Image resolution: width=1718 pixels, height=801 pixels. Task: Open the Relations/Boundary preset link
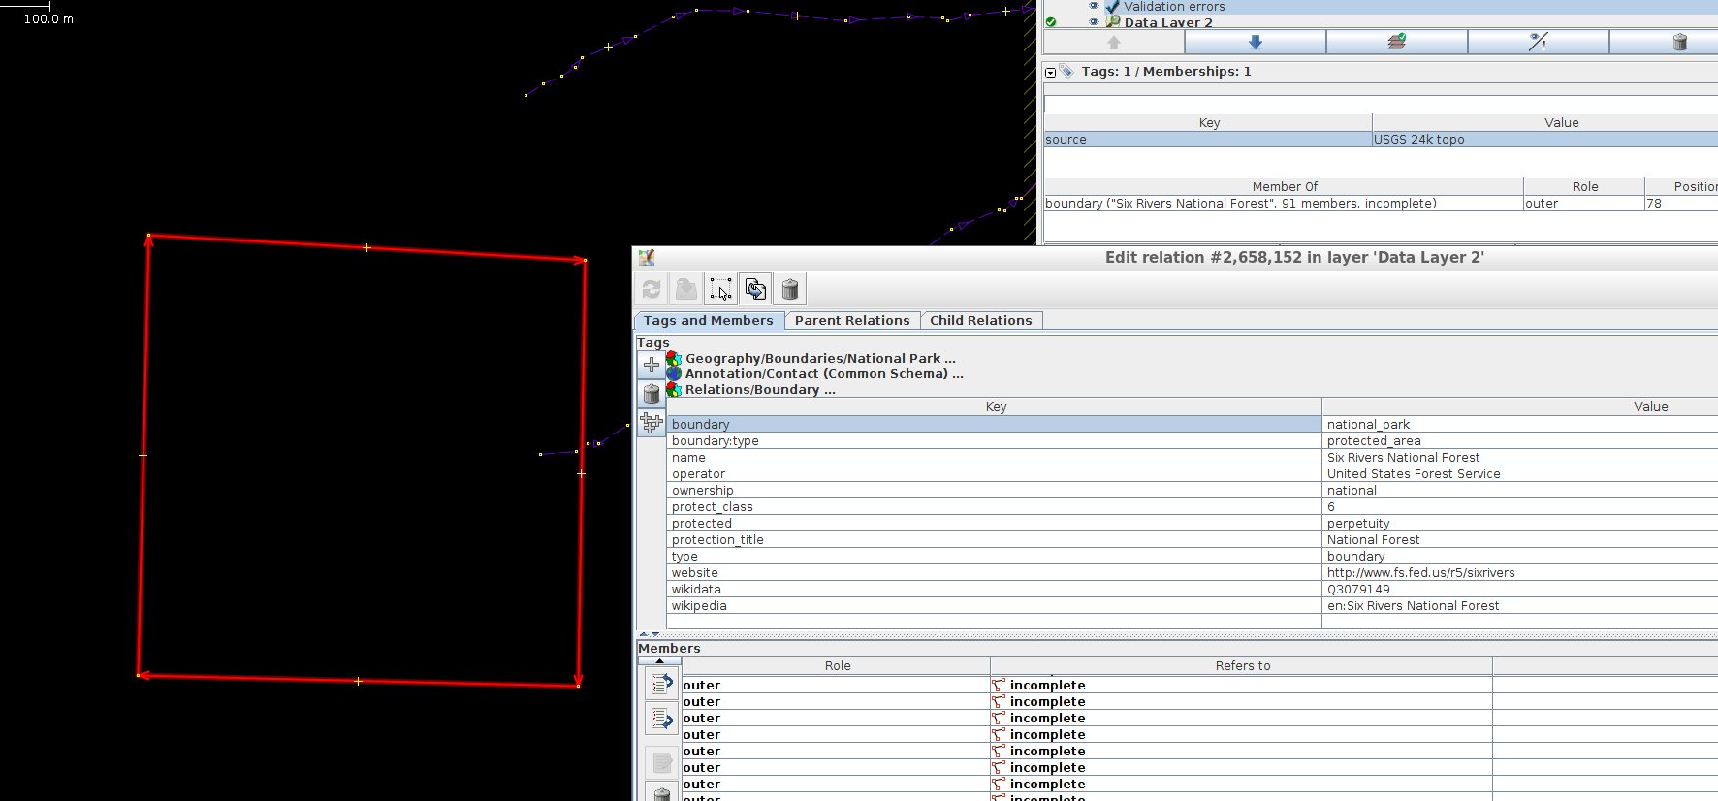[759, 390]
